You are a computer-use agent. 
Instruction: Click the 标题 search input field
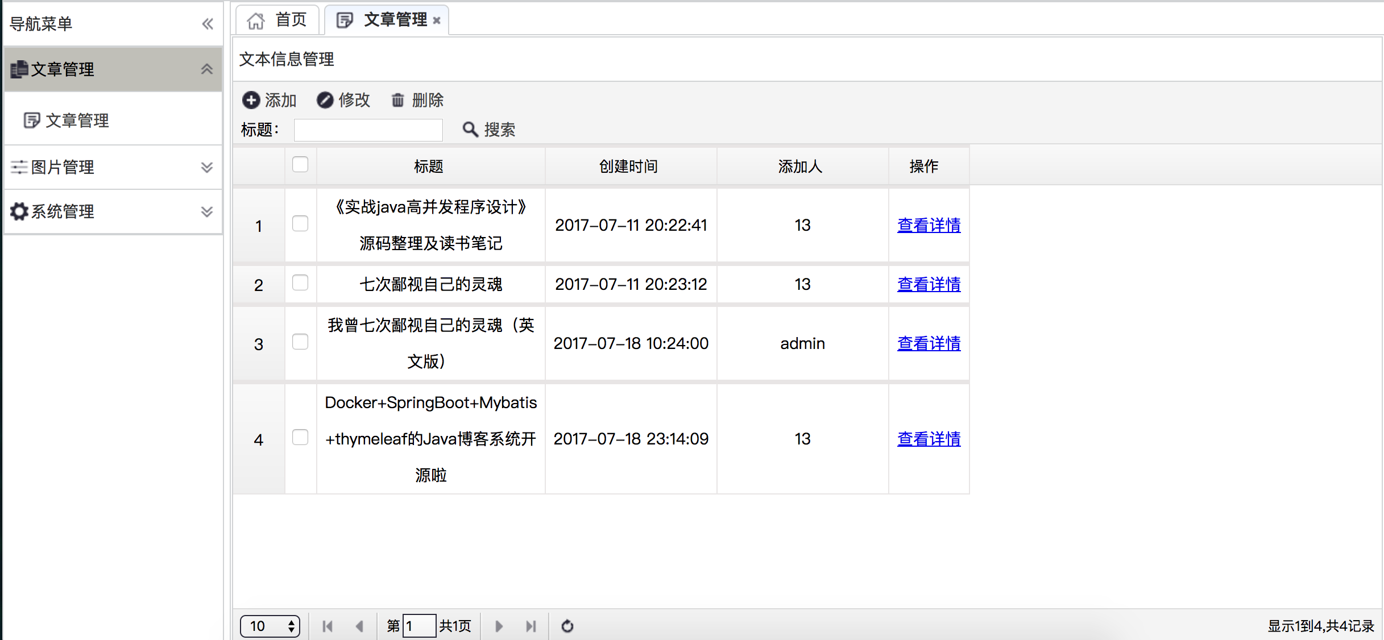(x=368, y=130)
